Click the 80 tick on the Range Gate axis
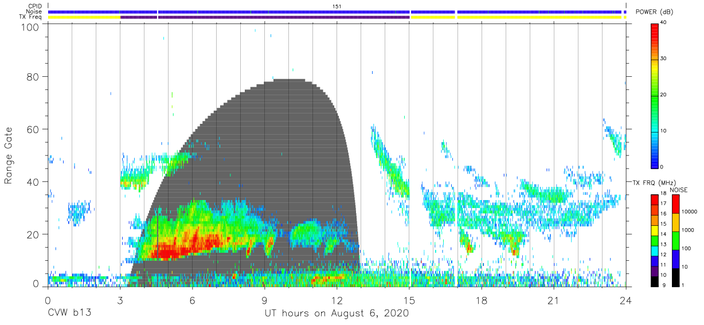704x325 pixels. click(x=33, y=77)
